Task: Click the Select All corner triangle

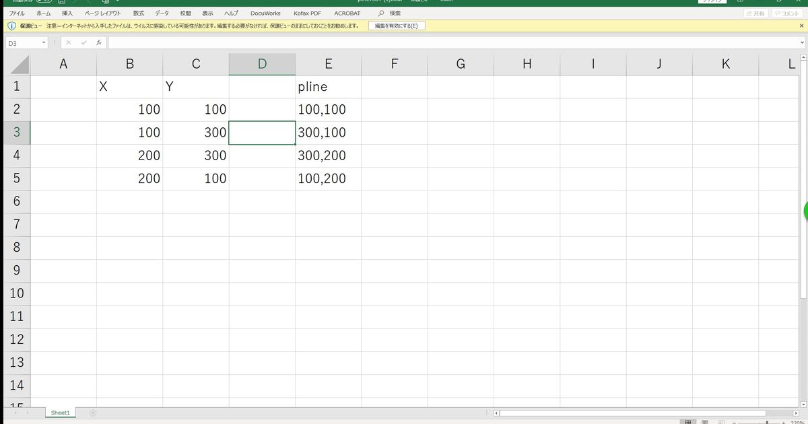Action: click(x=20, y=65)
